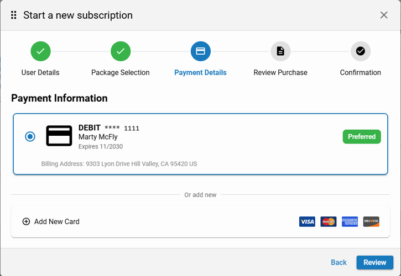Viewport: 401px width, 276px height.
Task: Click the DEBIT **** 1111 card title
Action: pyautogui.click(x=109, y=128)
